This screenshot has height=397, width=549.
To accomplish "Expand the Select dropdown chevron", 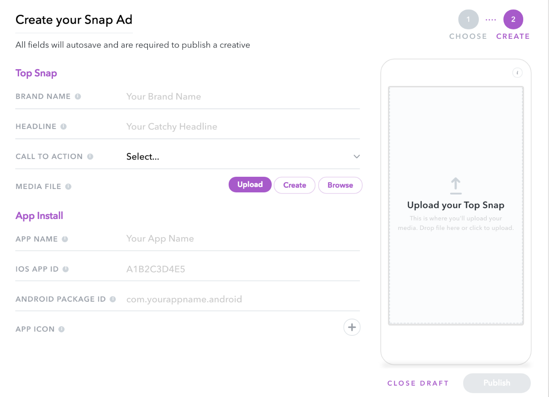I will (x=356, y=157).
